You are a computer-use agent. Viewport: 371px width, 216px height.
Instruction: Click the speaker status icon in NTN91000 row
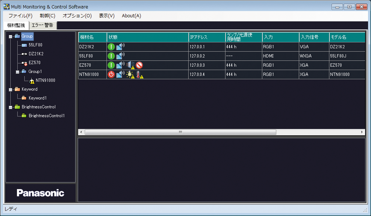pyautogui.click(x=120, y=74)
